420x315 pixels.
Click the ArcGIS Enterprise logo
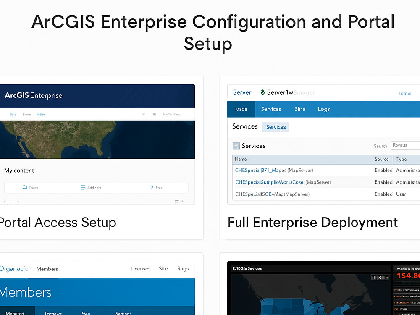tap(34, 95)
